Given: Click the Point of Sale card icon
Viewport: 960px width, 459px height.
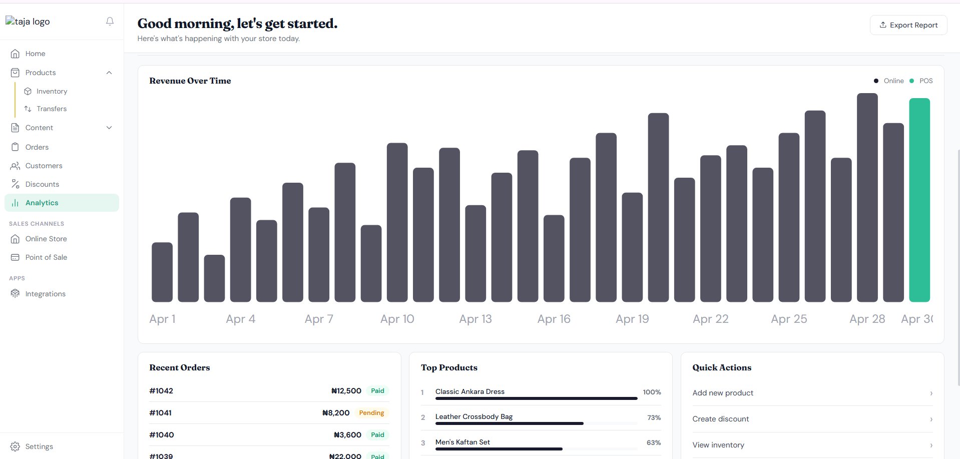Looking at the screenshot, I should (15, 257).
